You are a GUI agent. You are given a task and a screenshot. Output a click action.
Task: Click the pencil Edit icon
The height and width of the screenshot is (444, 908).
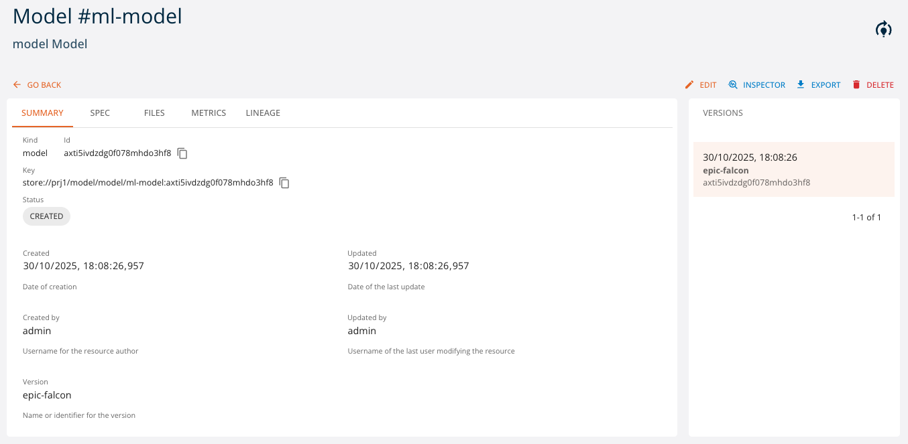click(689, 85)
